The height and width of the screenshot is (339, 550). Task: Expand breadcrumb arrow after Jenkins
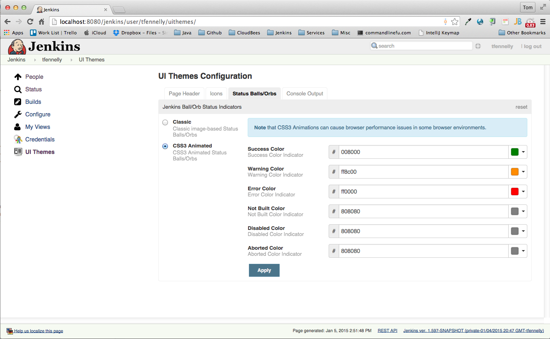[35, 60]
